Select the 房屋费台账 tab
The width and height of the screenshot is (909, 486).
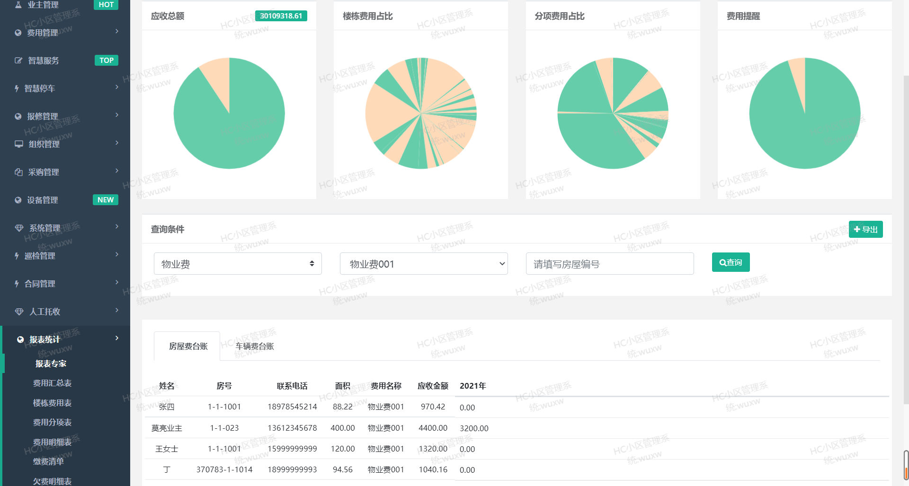(x=188, y=347)
